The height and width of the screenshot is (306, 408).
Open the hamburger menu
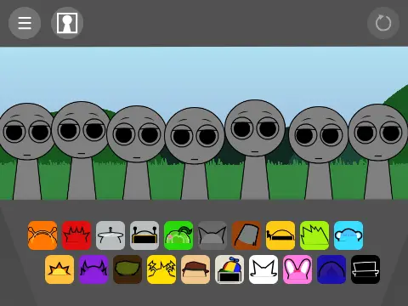(x=25, y=23)
